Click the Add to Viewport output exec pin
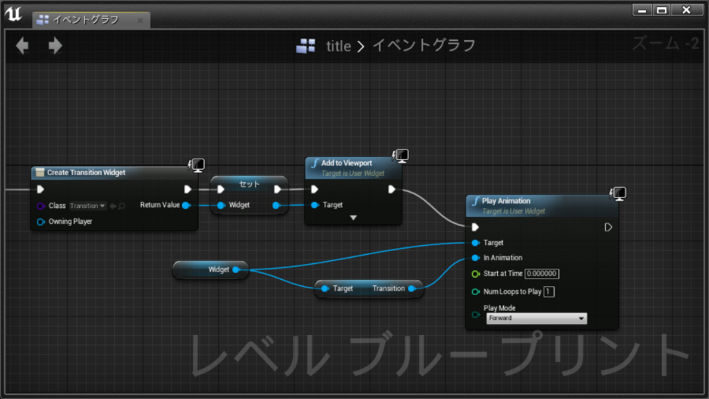The image size is (709, 399). click(392, 189)
